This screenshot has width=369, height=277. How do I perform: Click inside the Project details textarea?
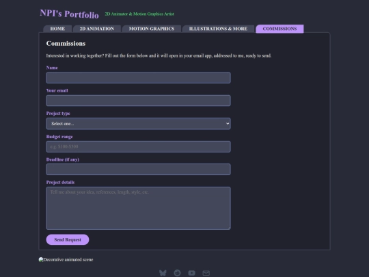[x=138, y=208]
